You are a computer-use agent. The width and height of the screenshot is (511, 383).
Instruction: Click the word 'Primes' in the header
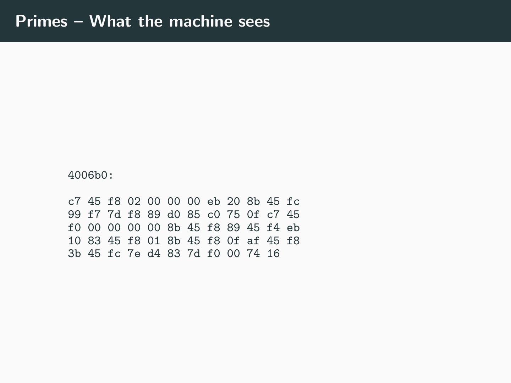41,21
